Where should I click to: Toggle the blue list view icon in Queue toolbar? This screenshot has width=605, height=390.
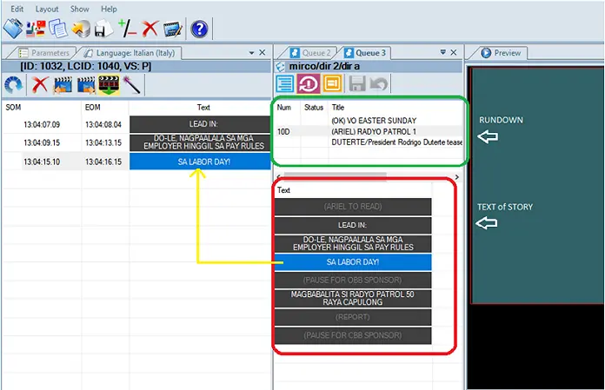(x=285, y=83)
